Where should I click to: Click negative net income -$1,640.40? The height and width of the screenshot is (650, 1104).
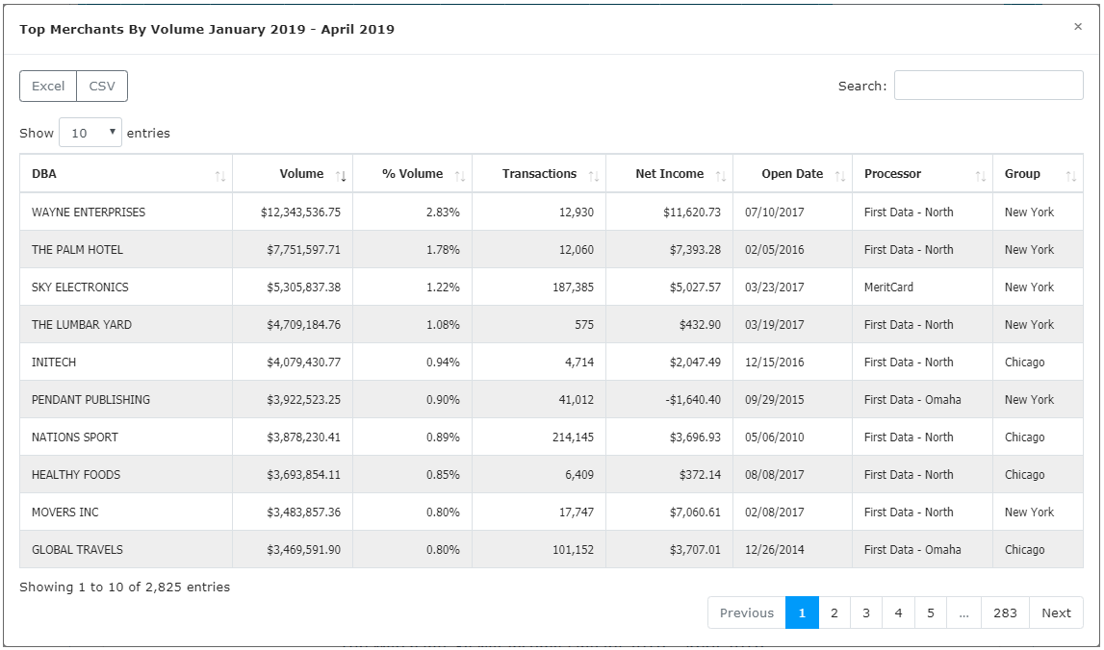(693, 400)
